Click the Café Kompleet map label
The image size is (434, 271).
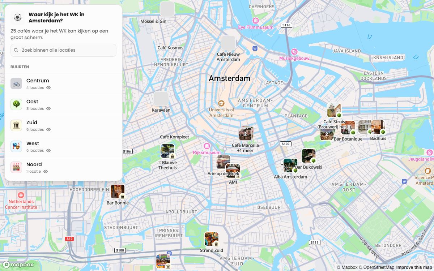pos(175,137)
